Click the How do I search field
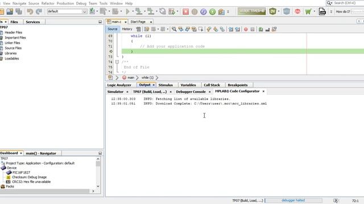 click(x=358, y=11)
